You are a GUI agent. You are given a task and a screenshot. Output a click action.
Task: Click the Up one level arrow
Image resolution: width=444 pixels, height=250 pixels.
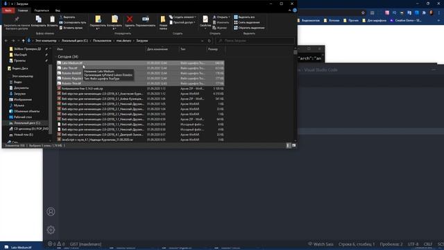tap(23, 41)
